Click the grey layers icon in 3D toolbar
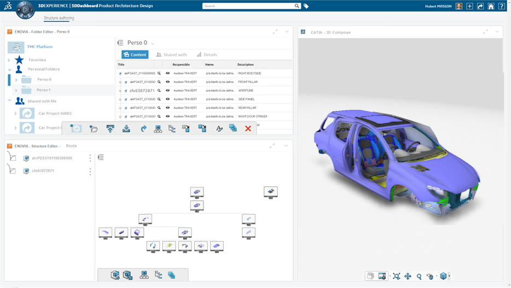511x288 pixels. [x=370, y=276]
